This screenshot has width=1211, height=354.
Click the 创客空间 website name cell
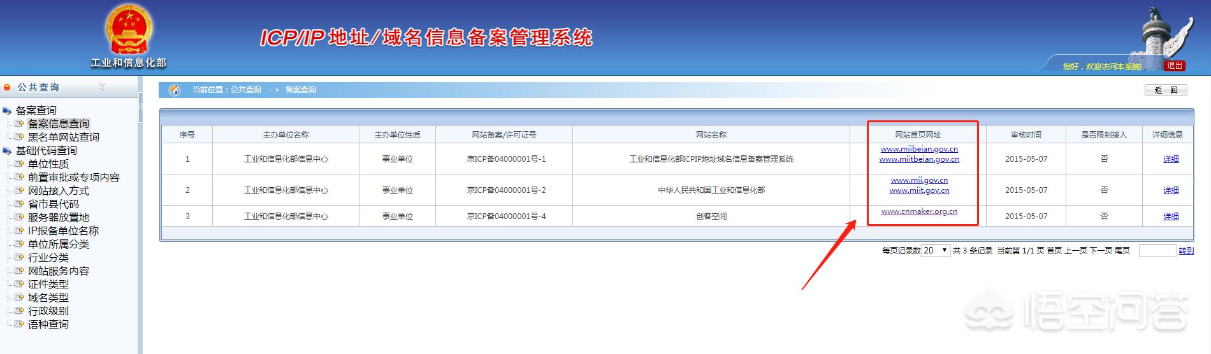[x=711, y=216]
